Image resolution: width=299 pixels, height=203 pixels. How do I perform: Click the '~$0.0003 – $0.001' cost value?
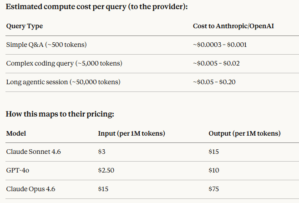(x=220, y=45)
